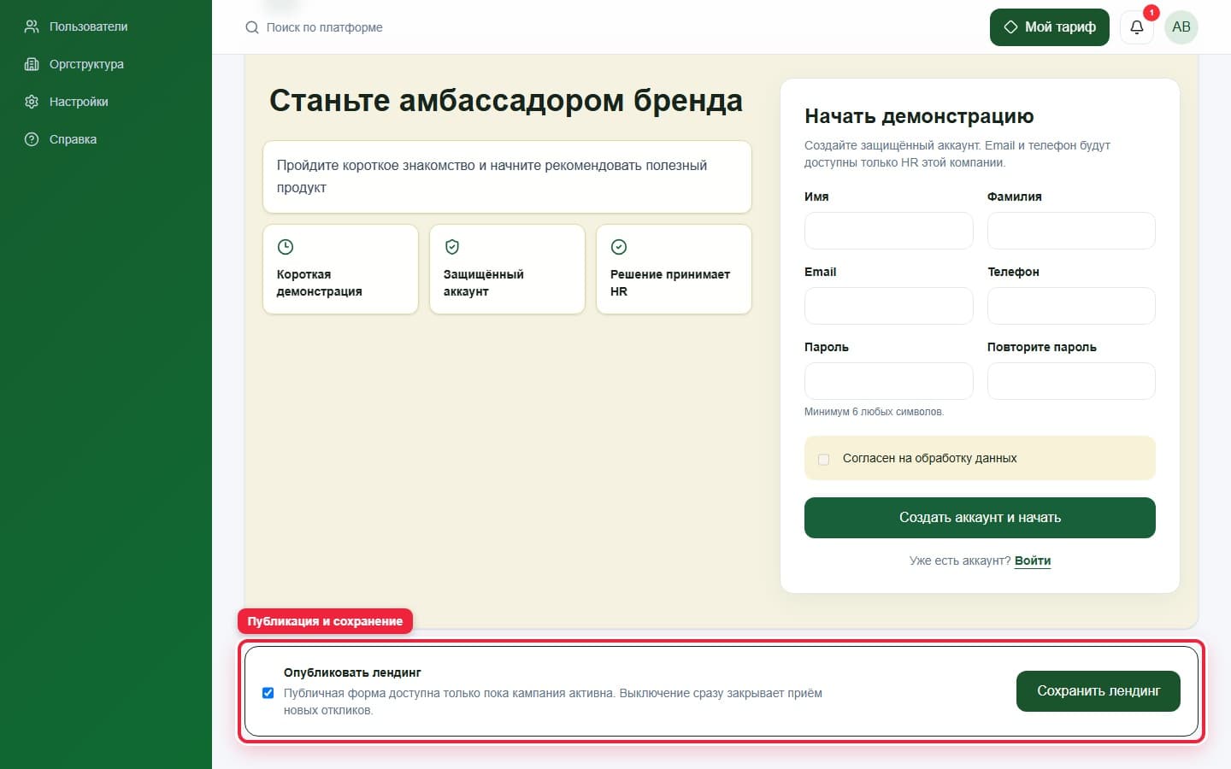Viewport: 1231px width, 769px height.
Task: Tick the Согласен на обработку данных checkbox
Action: 824,459
